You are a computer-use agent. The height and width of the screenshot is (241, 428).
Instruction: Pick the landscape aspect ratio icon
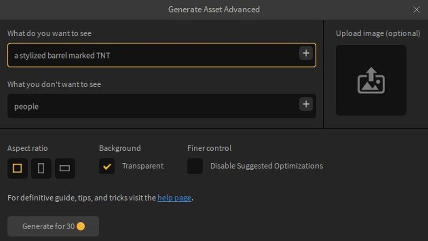[x=65, y=168]
